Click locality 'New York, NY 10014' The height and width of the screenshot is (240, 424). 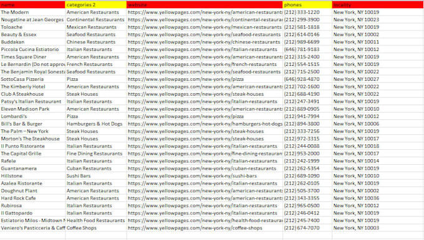[378, 161]
